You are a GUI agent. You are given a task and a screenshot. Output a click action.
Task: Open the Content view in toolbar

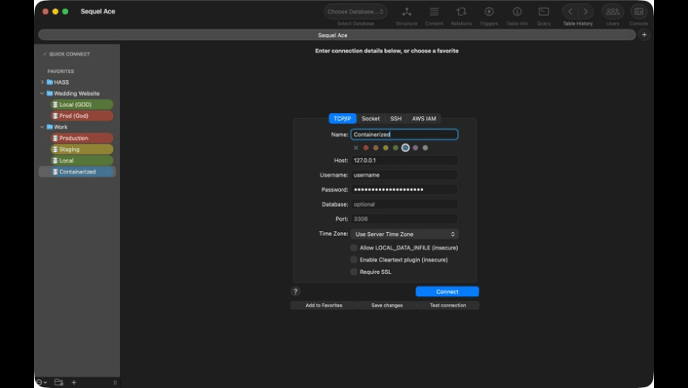434,12
